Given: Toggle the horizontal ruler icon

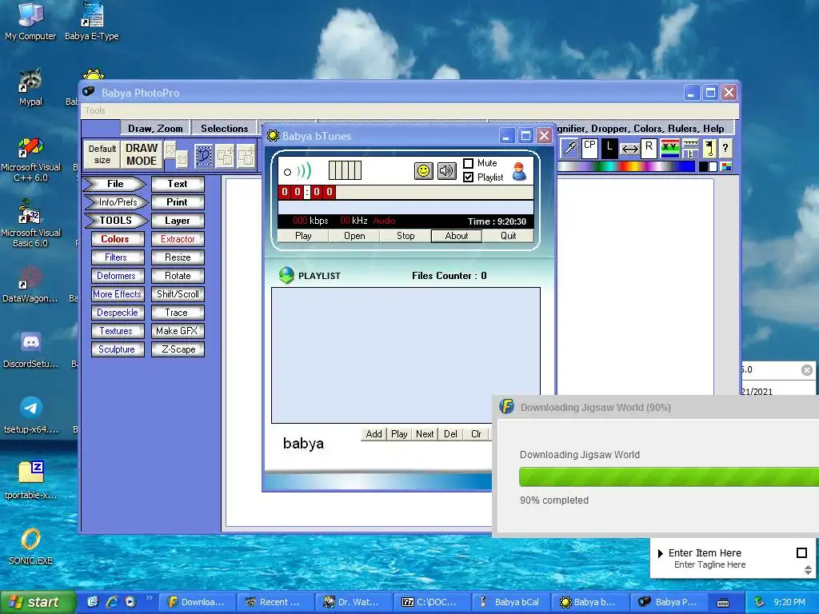Looking at the screenshot, I should point(690,143).
